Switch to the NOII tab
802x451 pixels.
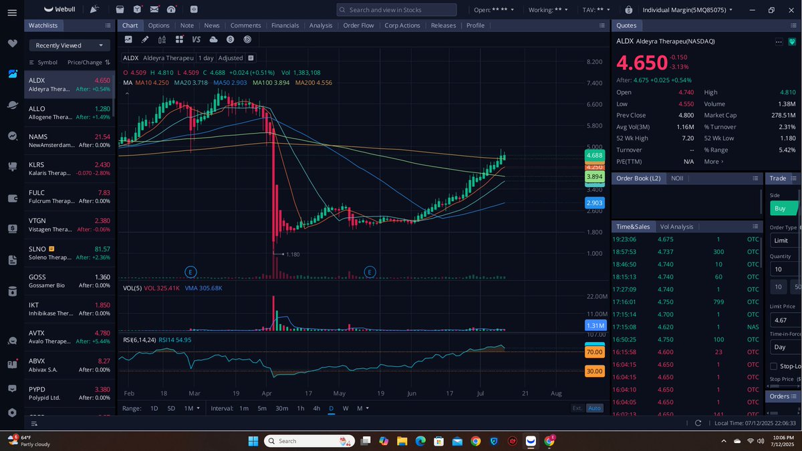pyautogui.click(x=677, y=178)
